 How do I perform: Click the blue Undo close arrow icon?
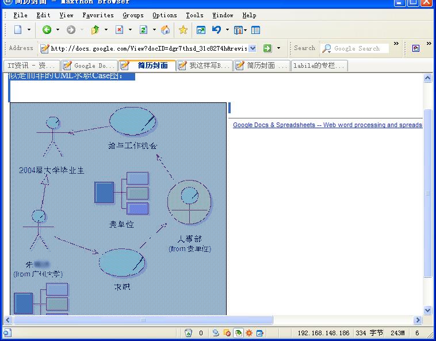[216, 30]
